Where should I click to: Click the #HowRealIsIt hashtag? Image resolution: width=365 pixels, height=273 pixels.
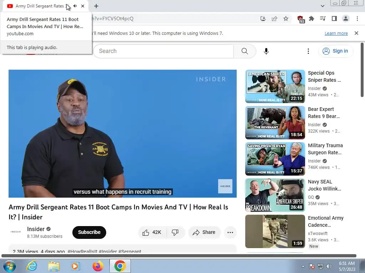82,251
